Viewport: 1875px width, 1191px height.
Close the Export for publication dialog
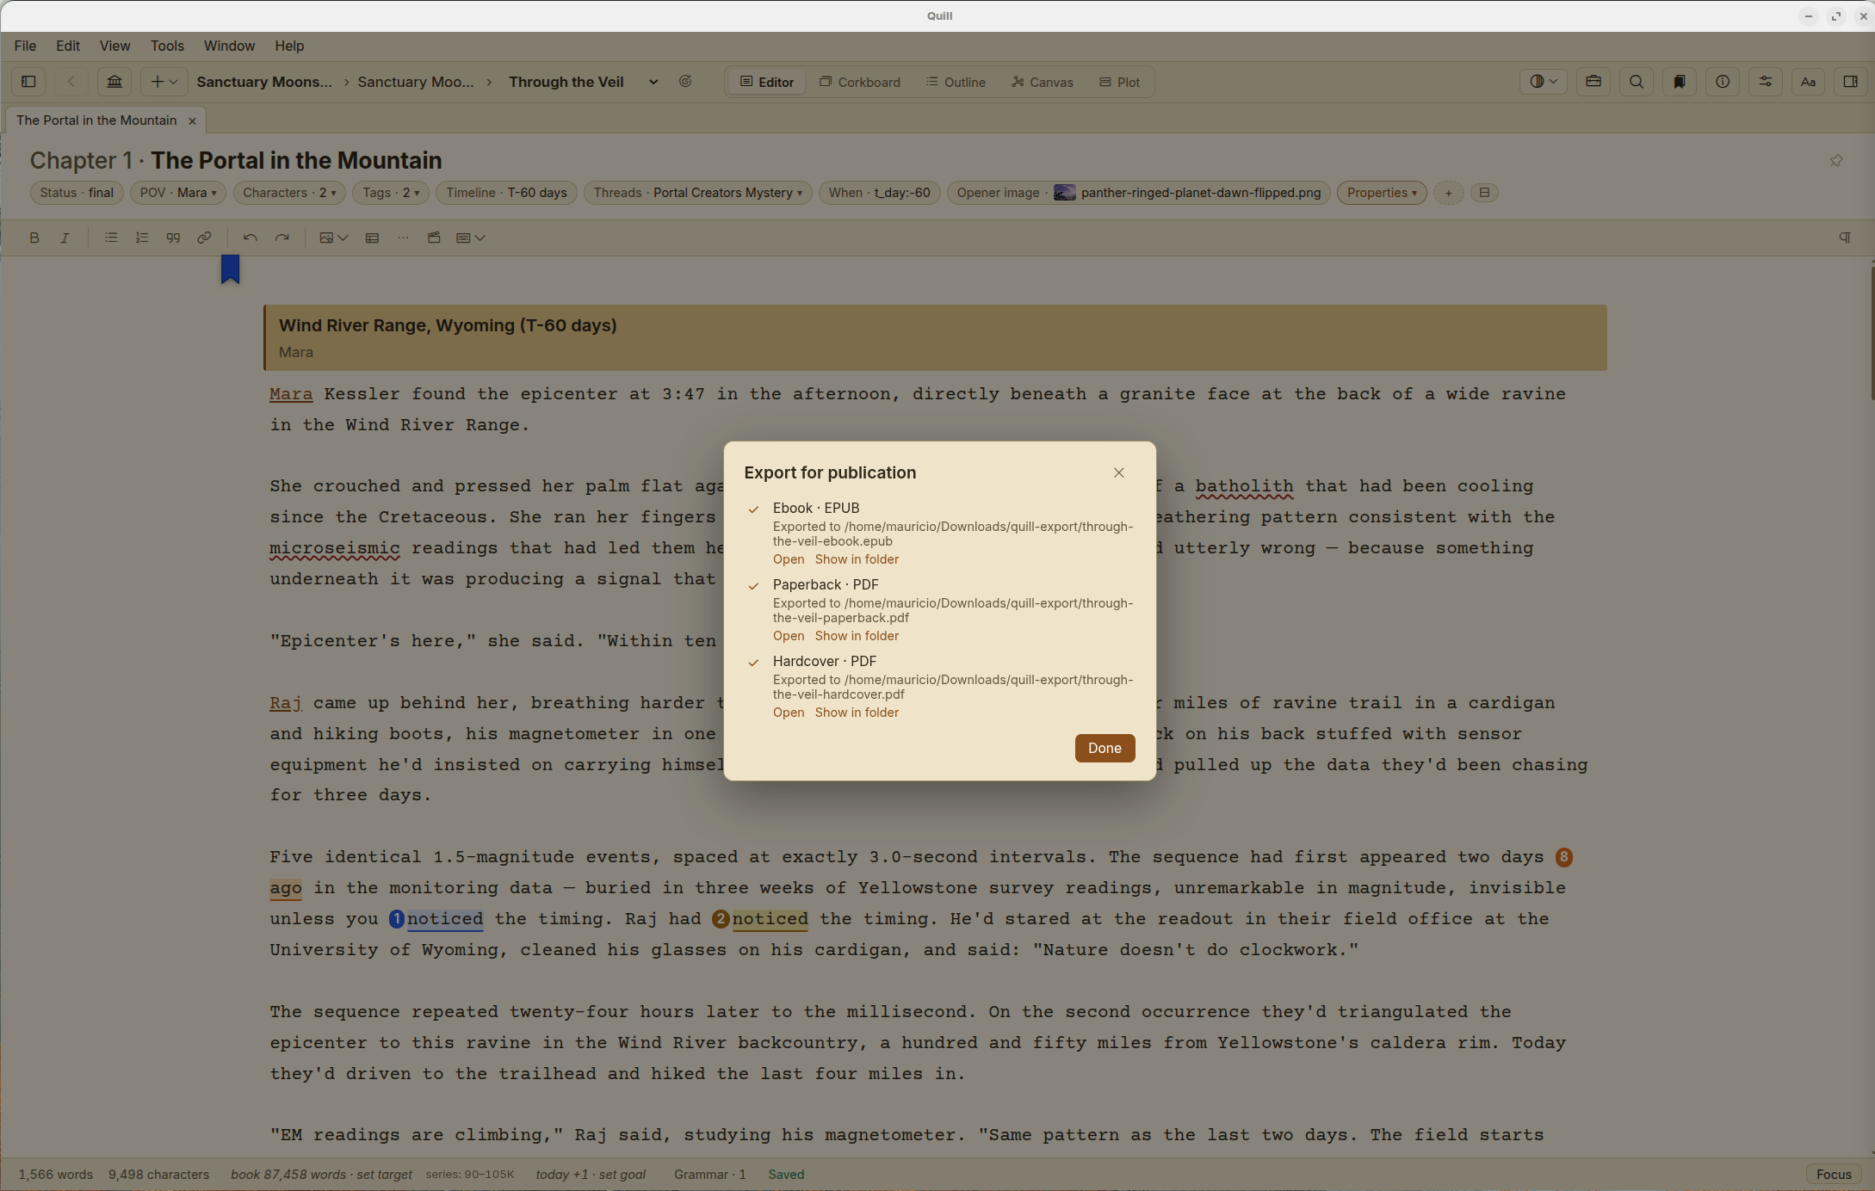(1118, 472)
